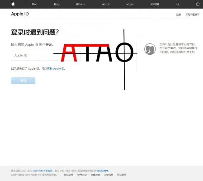Open the Watch menu item
This screenshot has height=181, width=203.
[x=105, y=4]
